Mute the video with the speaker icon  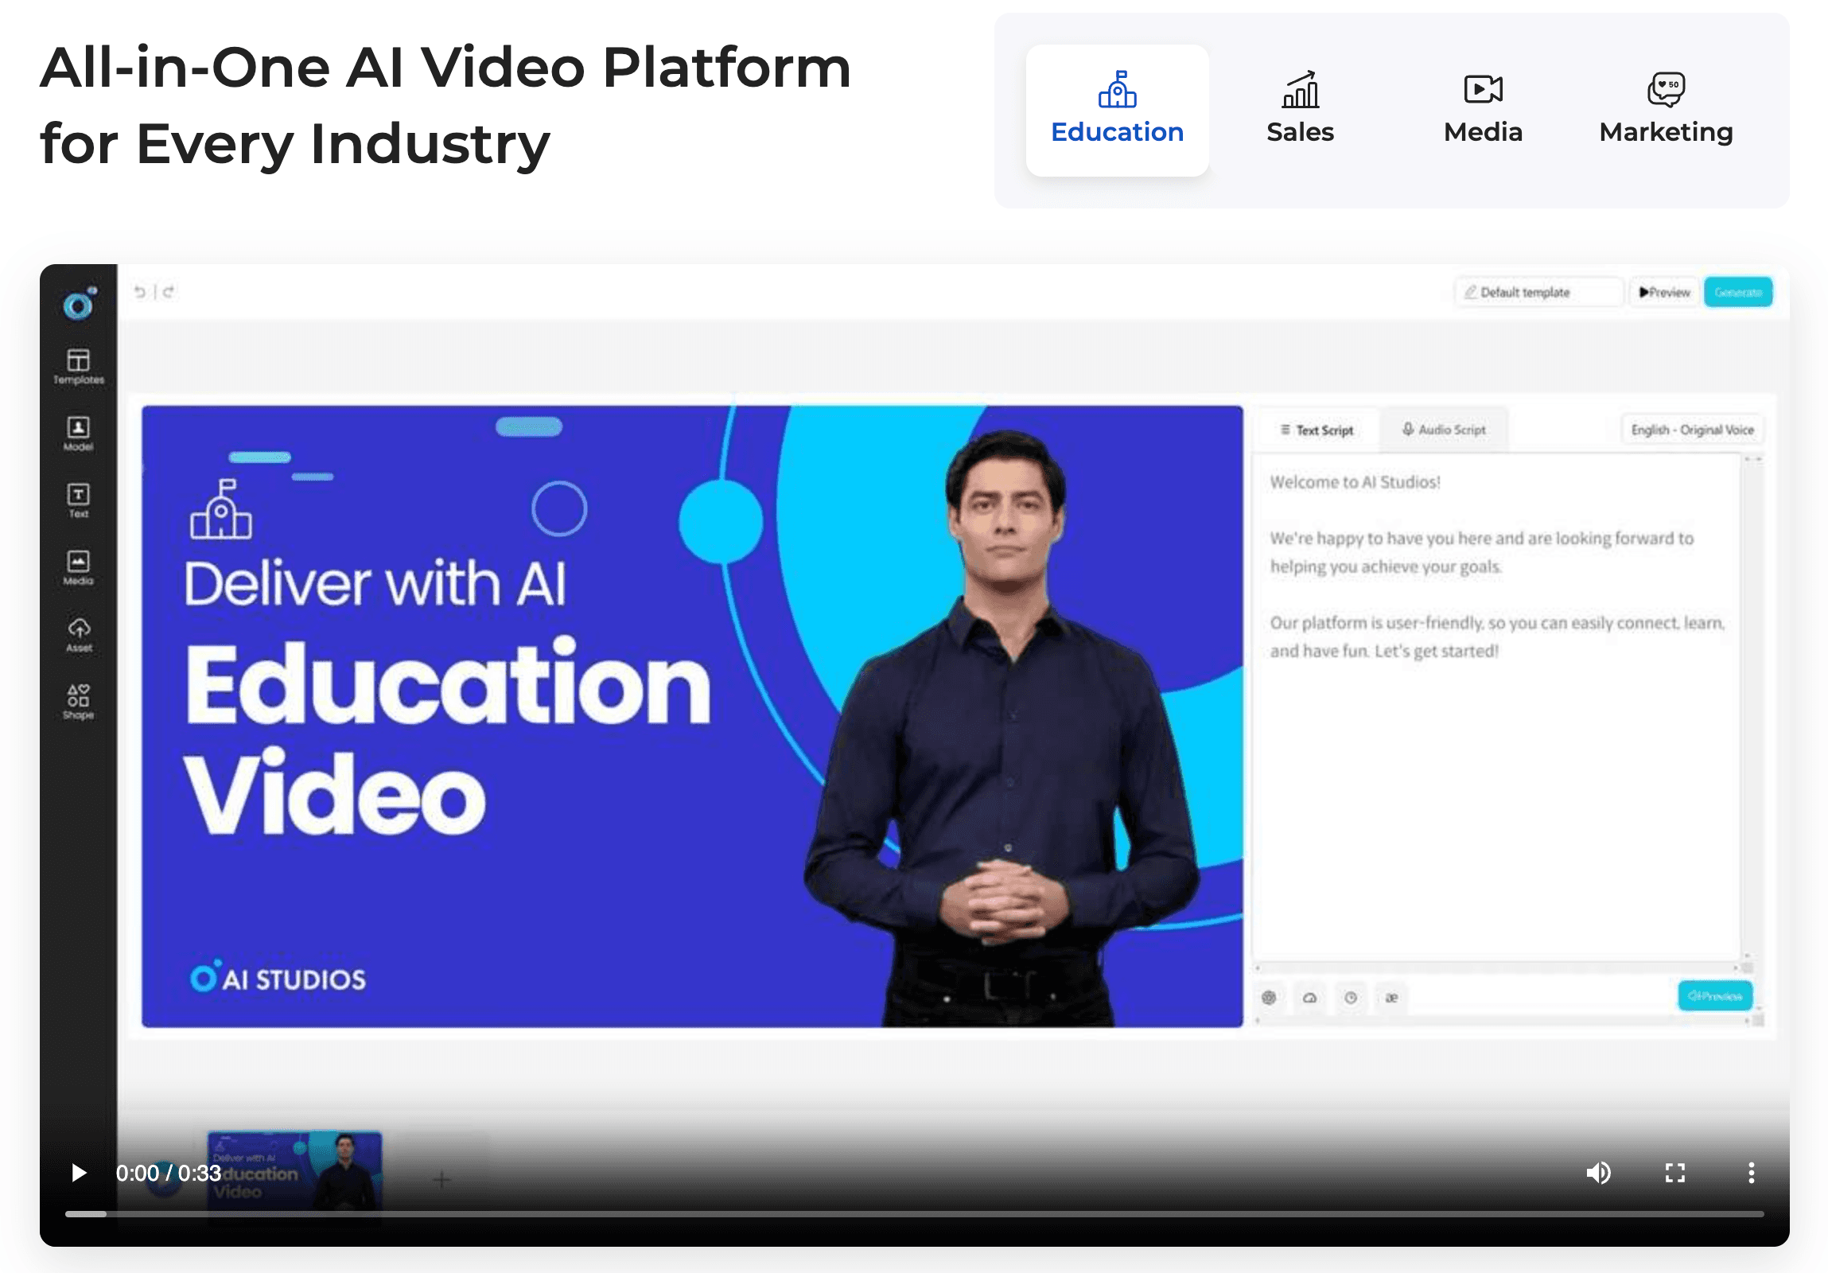[1598, 1173]
